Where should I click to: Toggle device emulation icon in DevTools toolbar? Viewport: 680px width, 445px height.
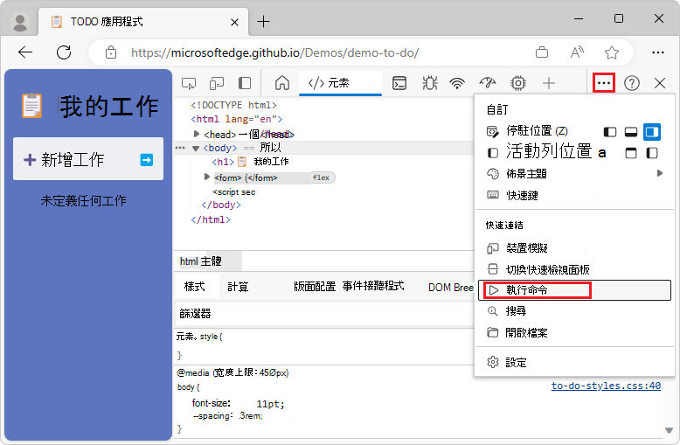pos(217,83)
